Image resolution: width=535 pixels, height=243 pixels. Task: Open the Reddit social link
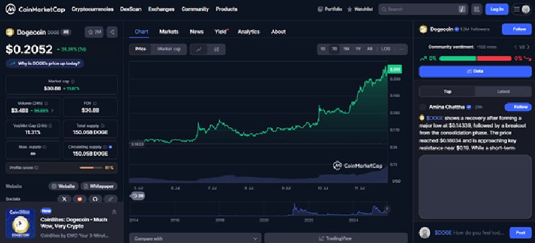tap(80, 199)
